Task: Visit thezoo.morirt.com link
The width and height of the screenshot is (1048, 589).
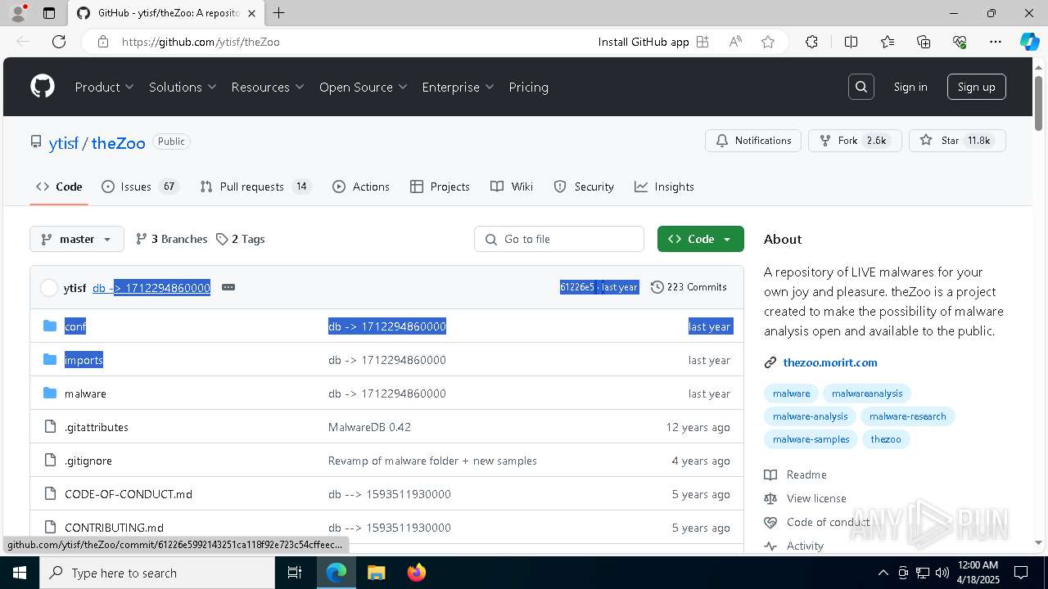Action: click(830, 362)
